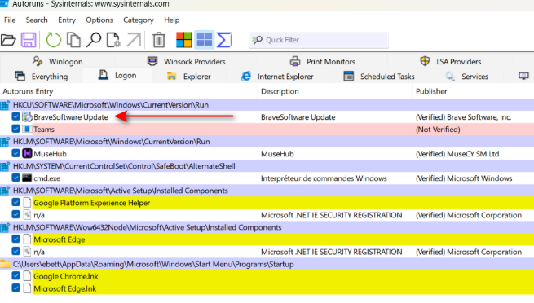Open the Category menu

pos(139,20)
